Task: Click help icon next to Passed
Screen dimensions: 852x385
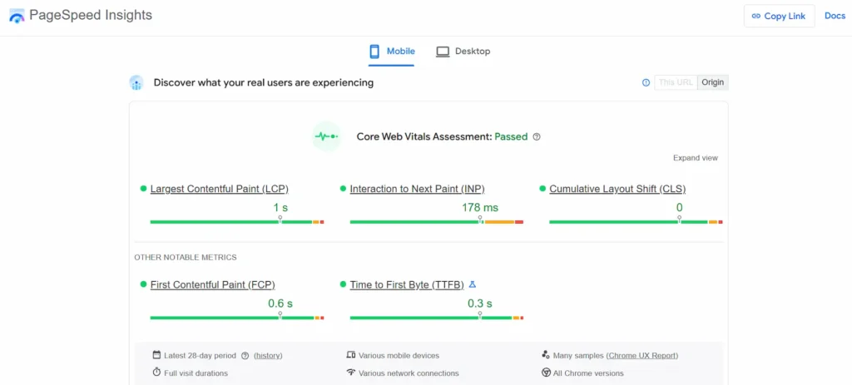Action: click(537, 137)
